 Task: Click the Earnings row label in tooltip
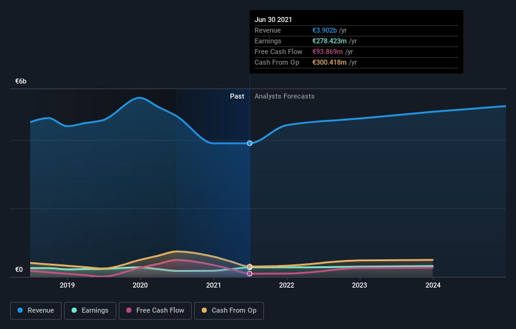(268, 41)
